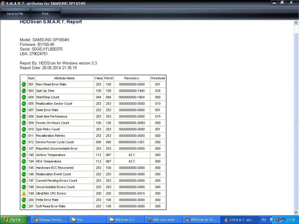Click green status icon for Reallocation Sector Count
299x224 pixels.
tap(24, 104)
